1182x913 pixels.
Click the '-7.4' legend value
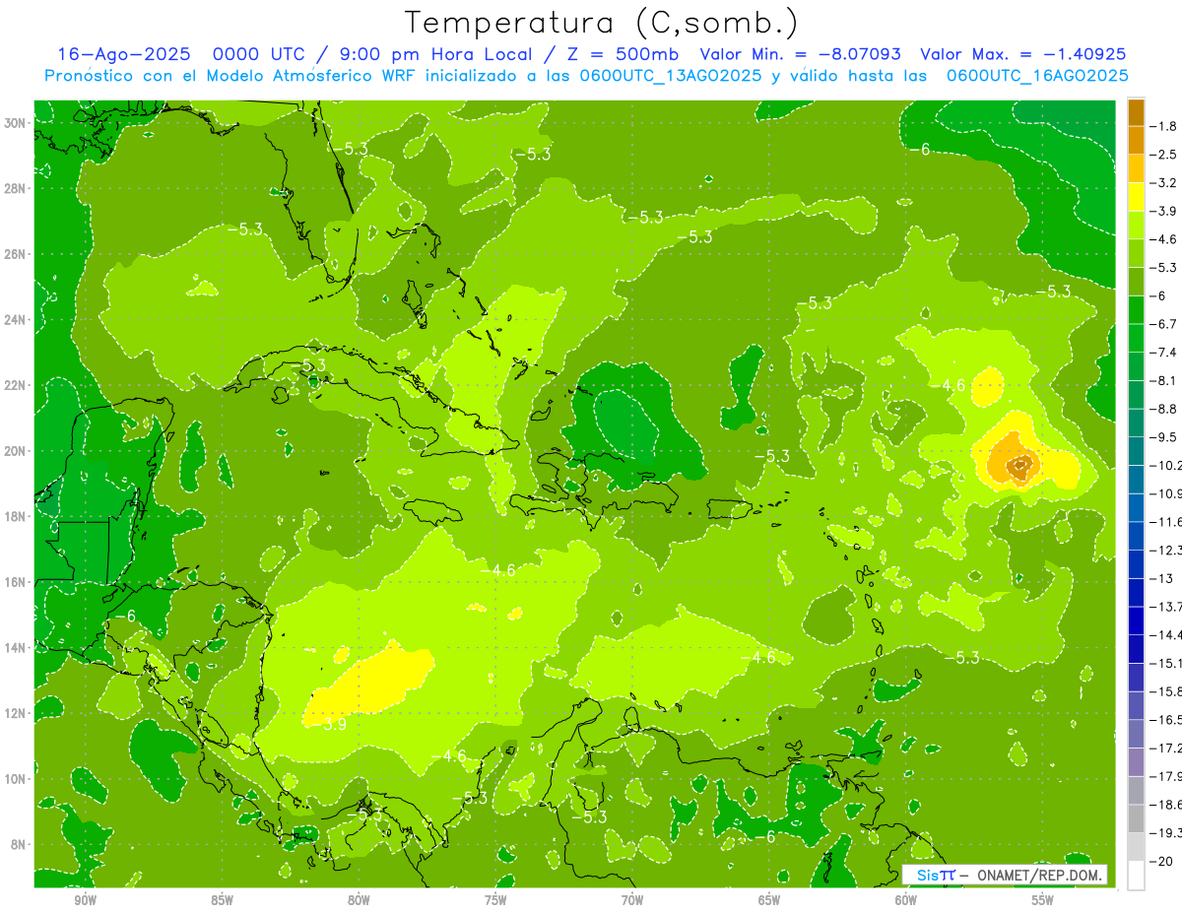click(x=1163, y=352)
